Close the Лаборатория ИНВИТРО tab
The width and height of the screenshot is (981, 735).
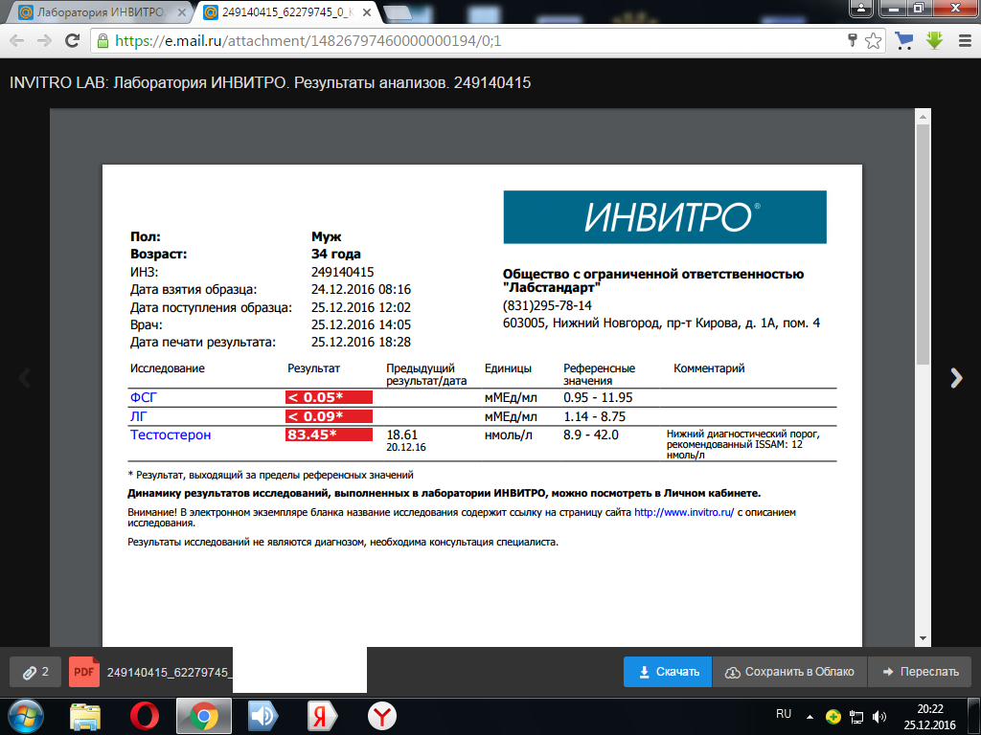click(186, 13)
